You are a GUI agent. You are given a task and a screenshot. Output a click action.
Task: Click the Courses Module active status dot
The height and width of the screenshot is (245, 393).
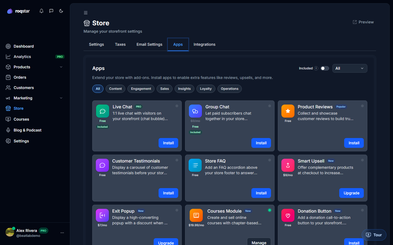[270, 210]
